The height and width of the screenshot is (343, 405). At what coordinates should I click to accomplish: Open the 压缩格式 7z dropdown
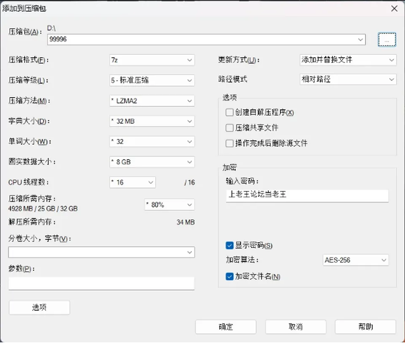point(152,60)
